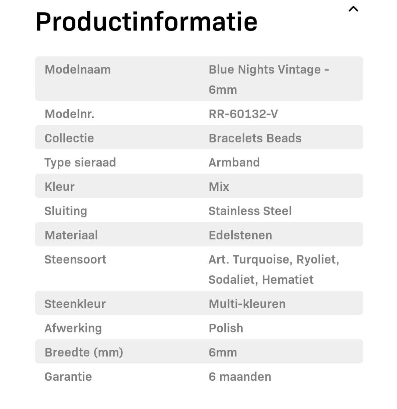Select the Collectie row label
Screen dimensions: 397x409
pyautogui.click(x=69, y=138)
